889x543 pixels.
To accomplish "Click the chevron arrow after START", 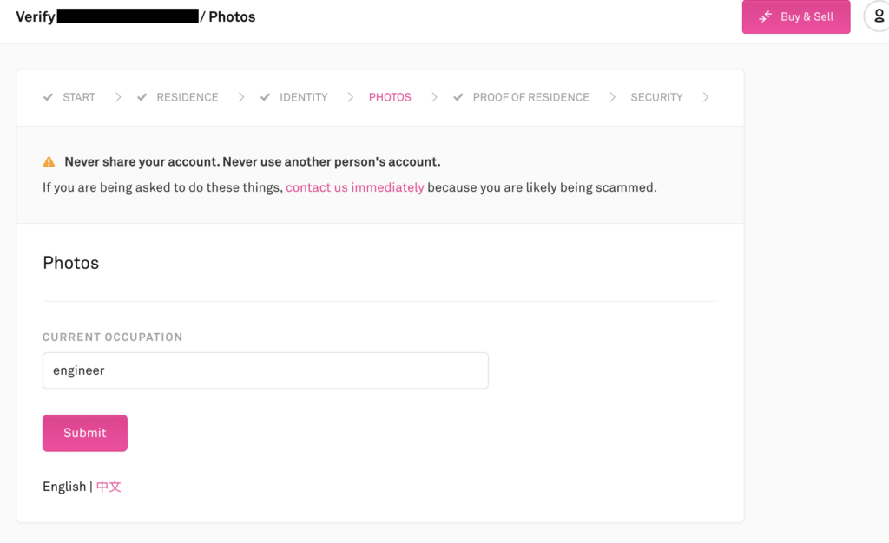I will click(x=118, y=97).
